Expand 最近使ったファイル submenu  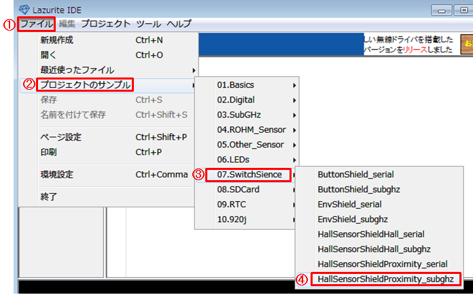(x=109, y=70)
